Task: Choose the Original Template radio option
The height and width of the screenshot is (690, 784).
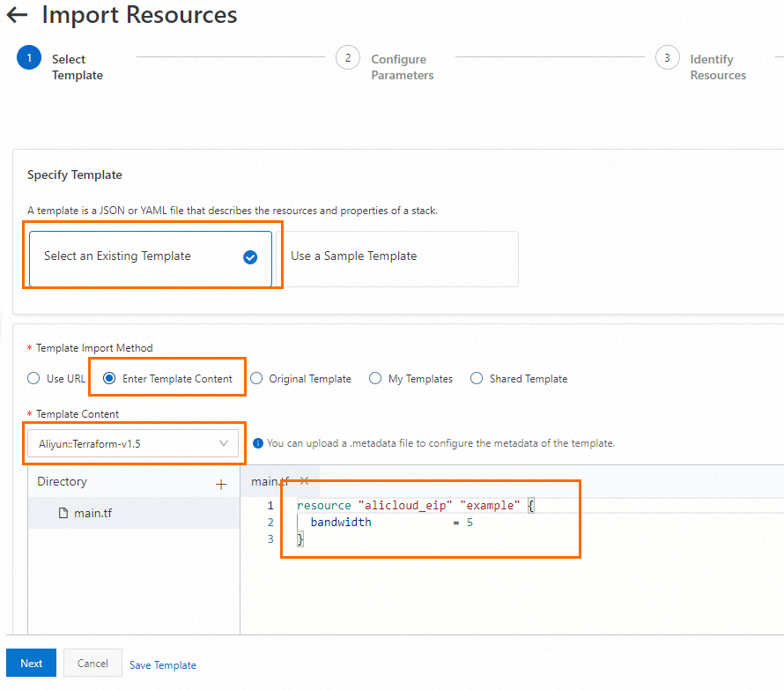Action: (x=256, y=379)
